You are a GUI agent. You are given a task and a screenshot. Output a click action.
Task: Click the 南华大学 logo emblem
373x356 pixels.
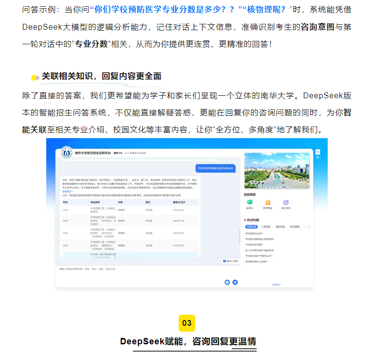pyautogui.click(x=66, y=153)
